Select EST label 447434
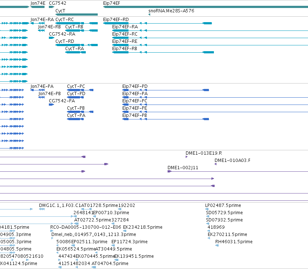Viewport: 308px width, 269px height. point(67,256)
